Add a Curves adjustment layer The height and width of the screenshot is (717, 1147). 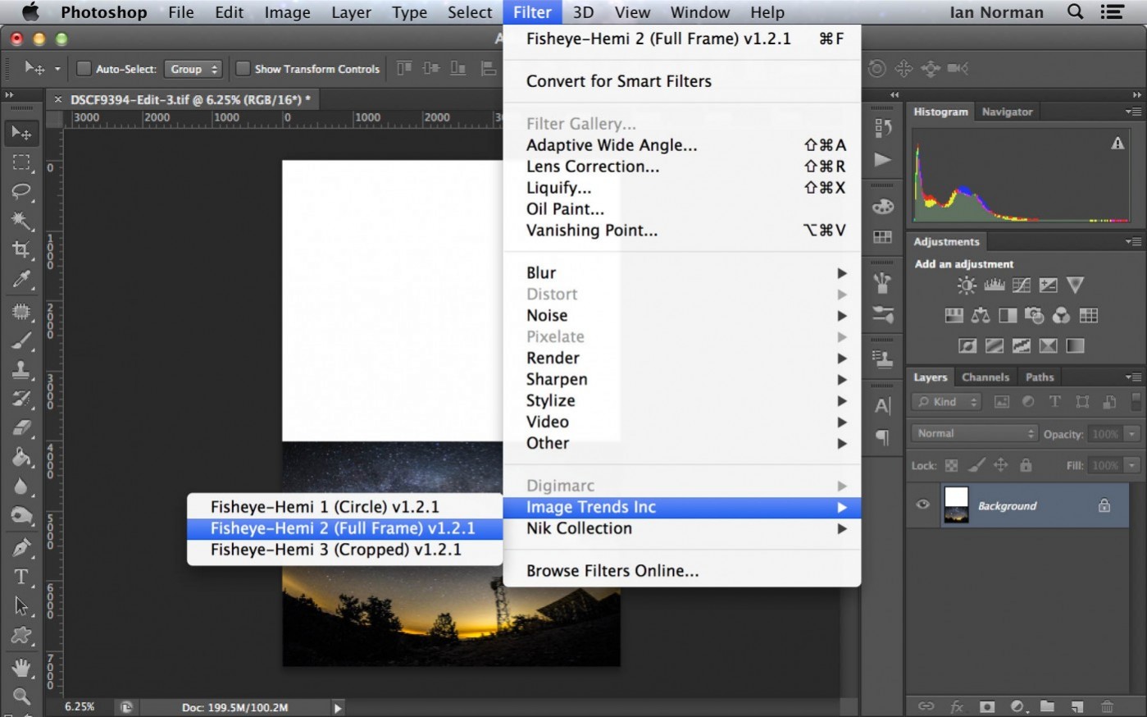[x=1022, y=285]
